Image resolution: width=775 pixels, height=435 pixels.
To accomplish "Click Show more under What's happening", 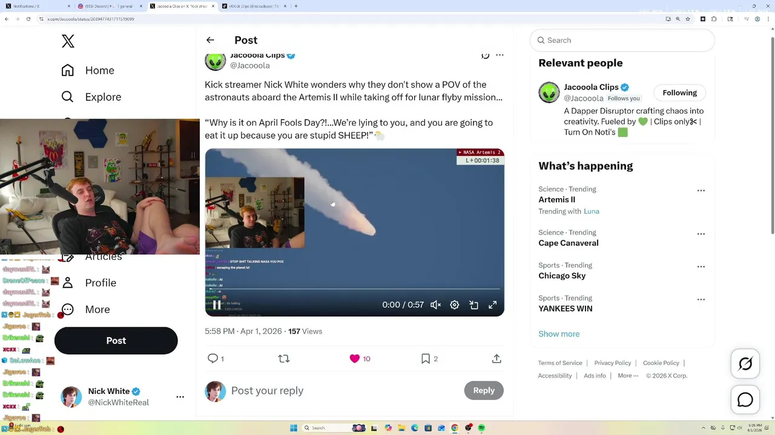I will 559,333.
